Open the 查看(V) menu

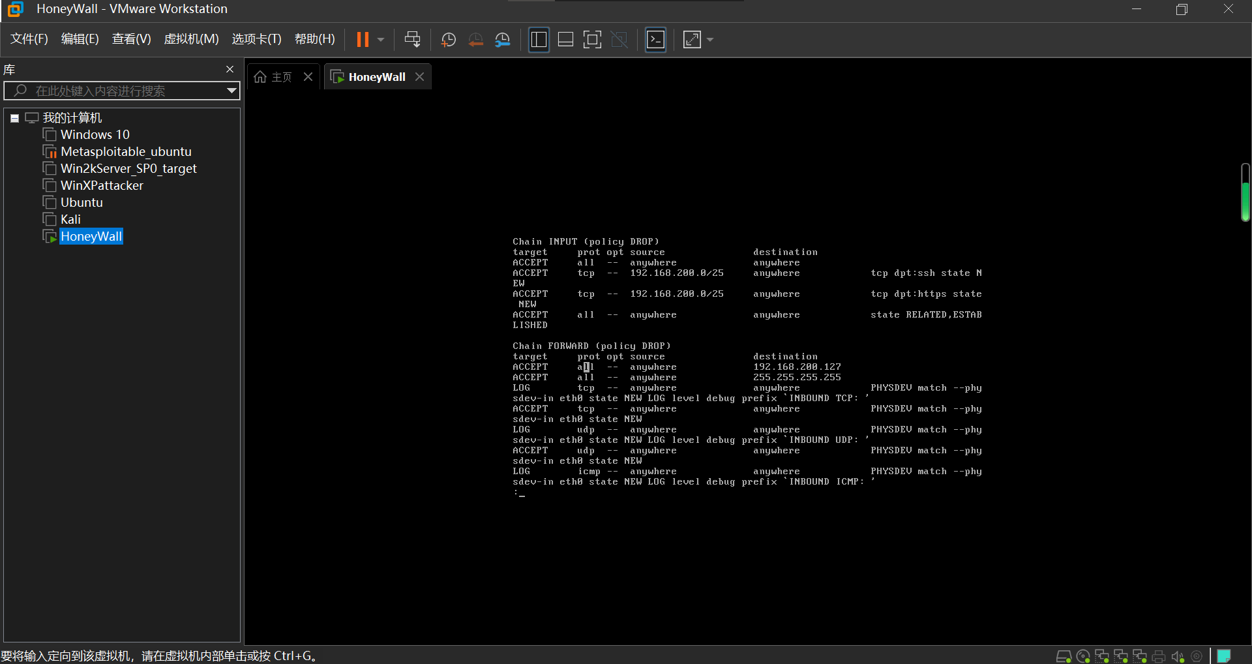click(132, 39)
